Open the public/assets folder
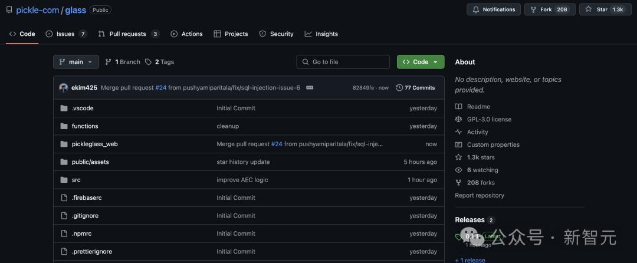This screenshot has height=263, width=637. [90, 162]
